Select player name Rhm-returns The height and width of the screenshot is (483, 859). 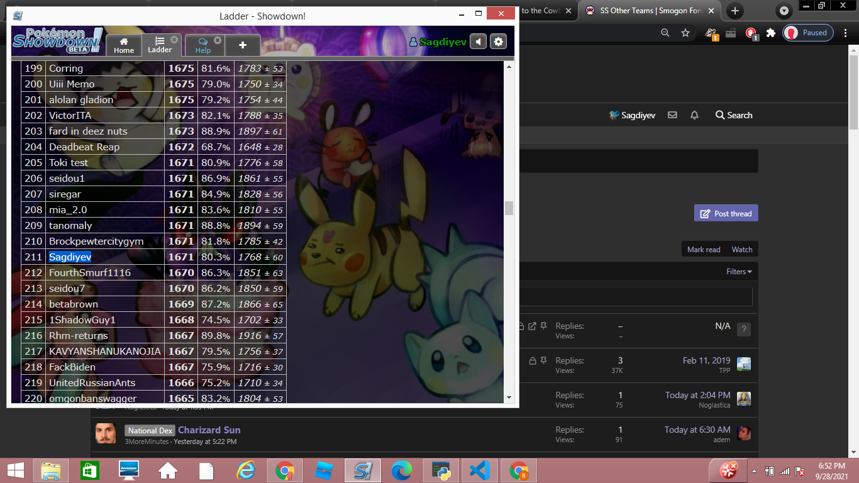point(79,336)
